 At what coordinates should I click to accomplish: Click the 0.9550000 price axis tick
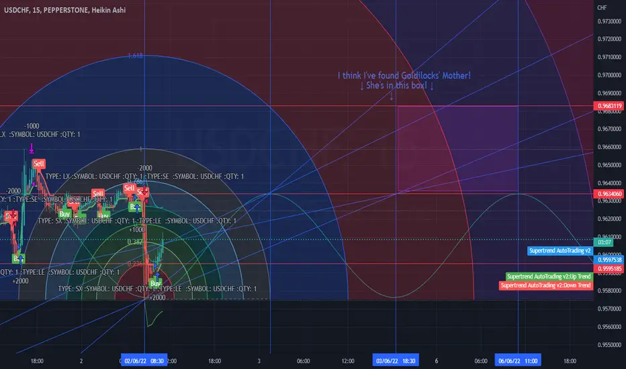pyautogui.click(x=609, y=345)
